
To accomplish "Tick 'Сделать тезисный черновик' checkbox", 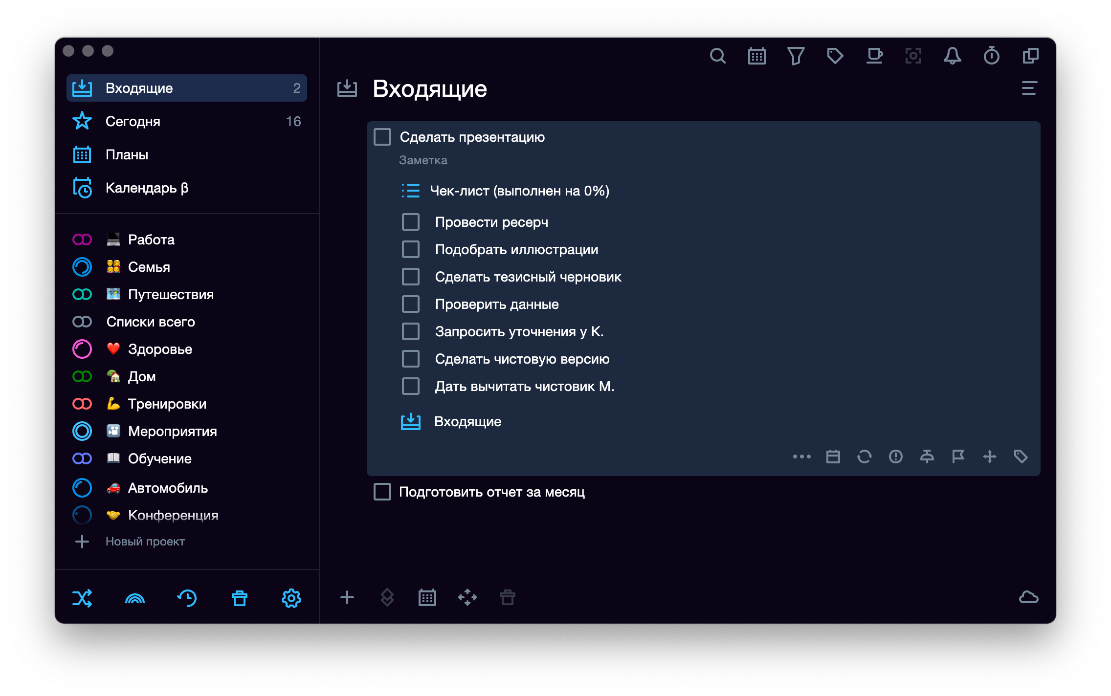I will point(411,277).
